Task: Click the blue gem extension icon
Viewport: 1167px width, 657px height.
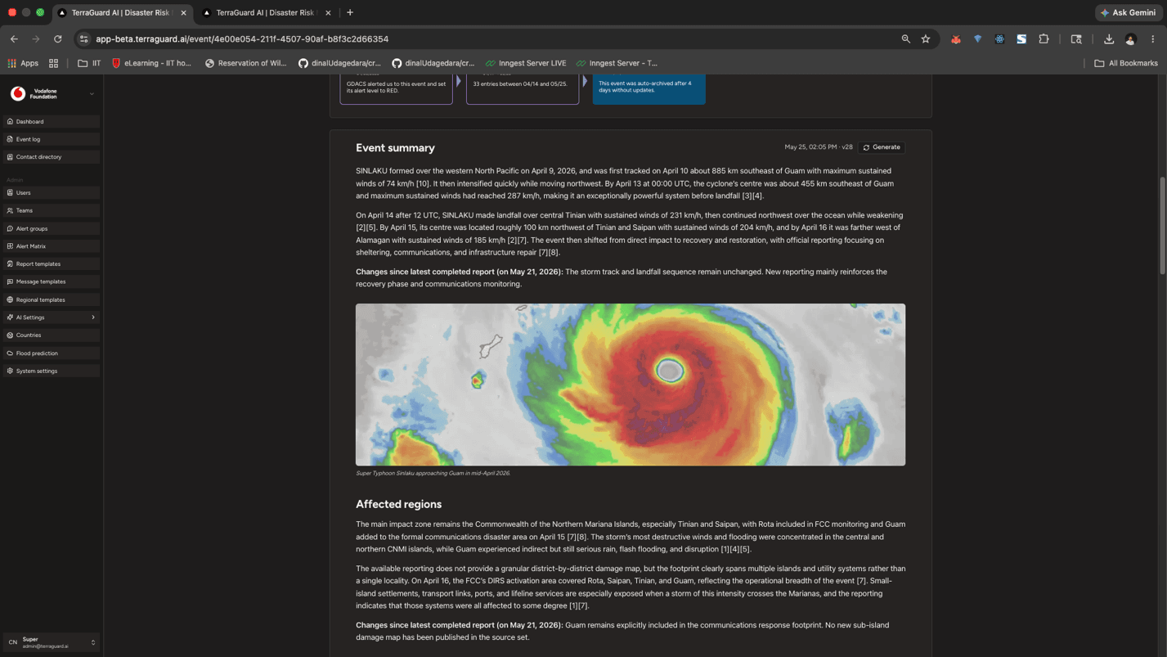Action: (x=977, y=39)
